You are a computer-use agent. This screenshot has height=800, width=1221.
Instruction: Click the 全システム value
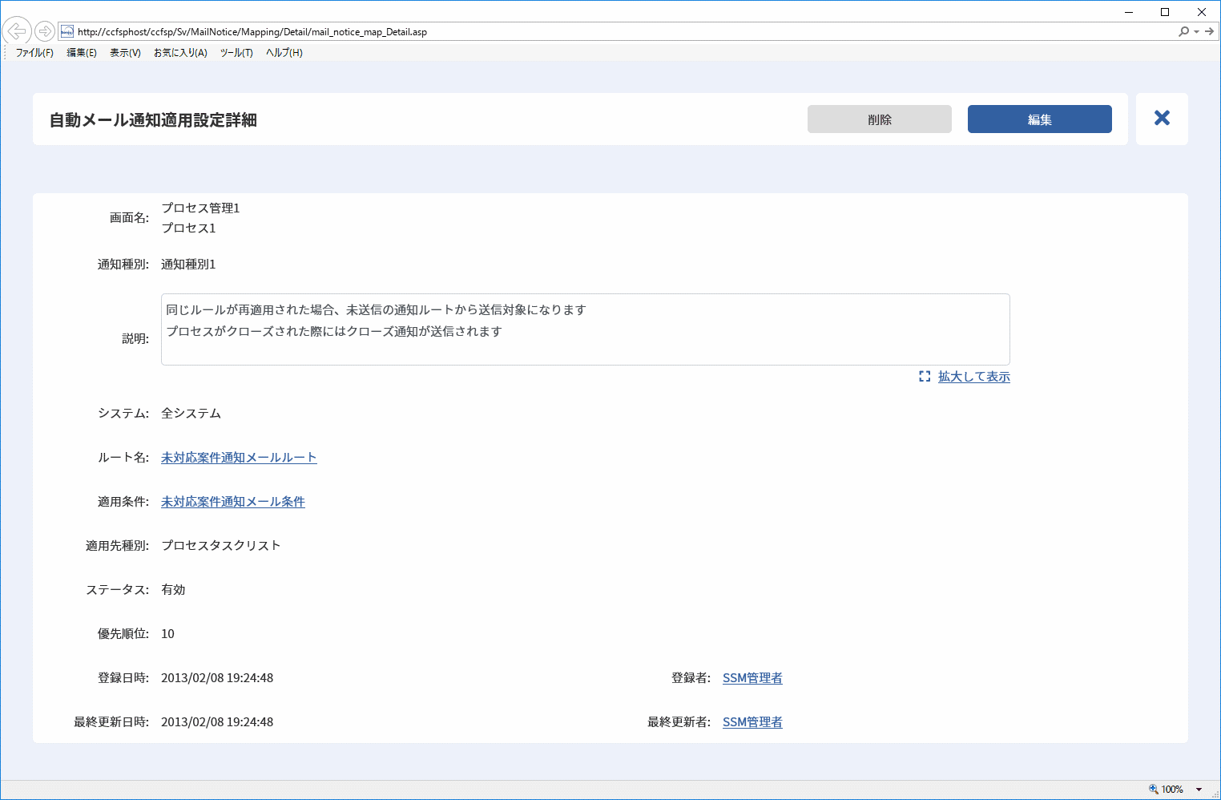[x=191, y=414]
